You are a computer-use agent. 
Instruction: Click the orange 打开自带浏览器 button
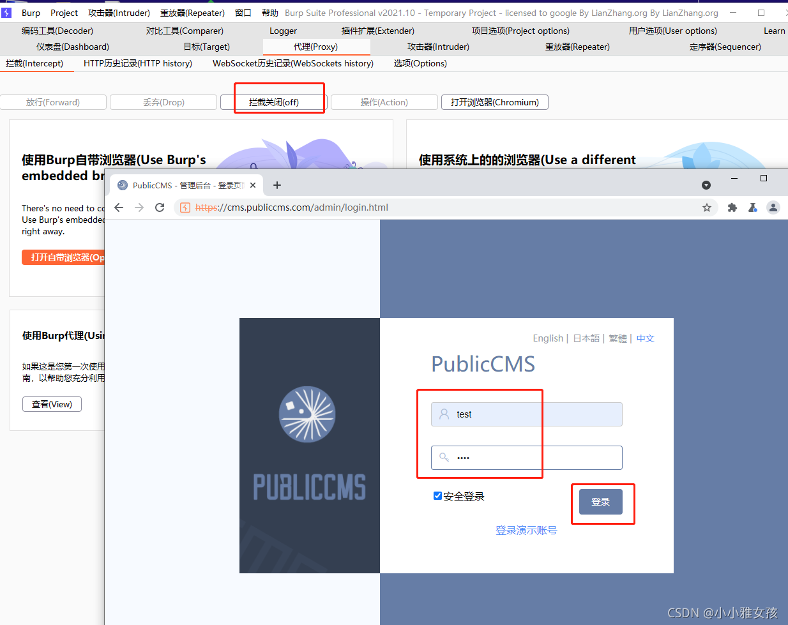point(63,257)
